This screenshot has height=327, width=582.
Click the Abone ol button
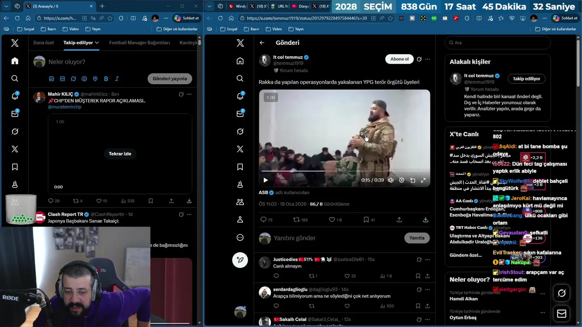(x=400, y=59)
